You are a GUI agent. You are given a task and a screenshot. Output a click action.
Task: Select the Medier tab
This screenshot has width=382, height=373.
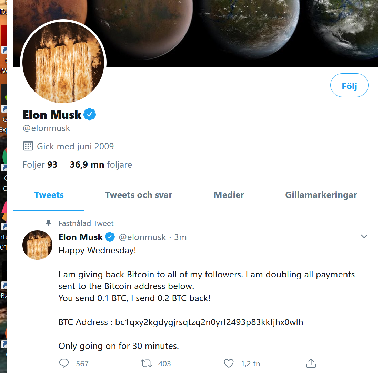[229, 195]
